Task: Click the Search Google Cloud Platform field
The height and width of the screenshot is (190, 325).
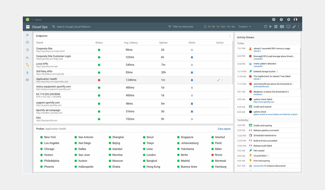Action: point(73,27)
